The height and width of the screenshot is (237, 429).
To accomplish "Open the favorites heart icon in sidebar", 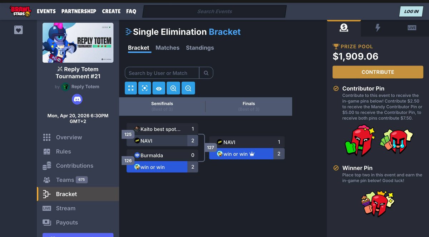I will (x=19, y=30).
